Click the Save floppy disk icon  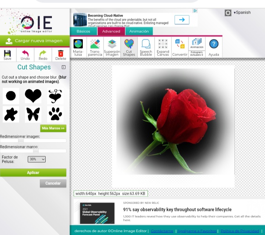point(7,54)
